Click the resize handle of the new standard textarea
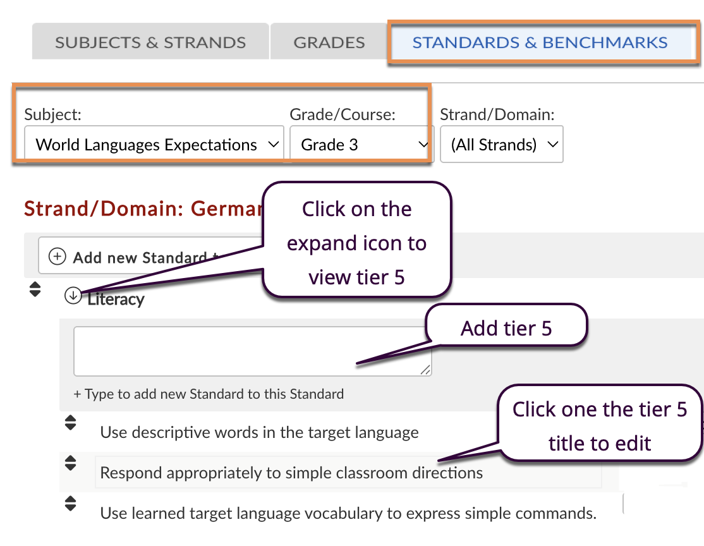The image size is (704, 546). coord(427,371)
